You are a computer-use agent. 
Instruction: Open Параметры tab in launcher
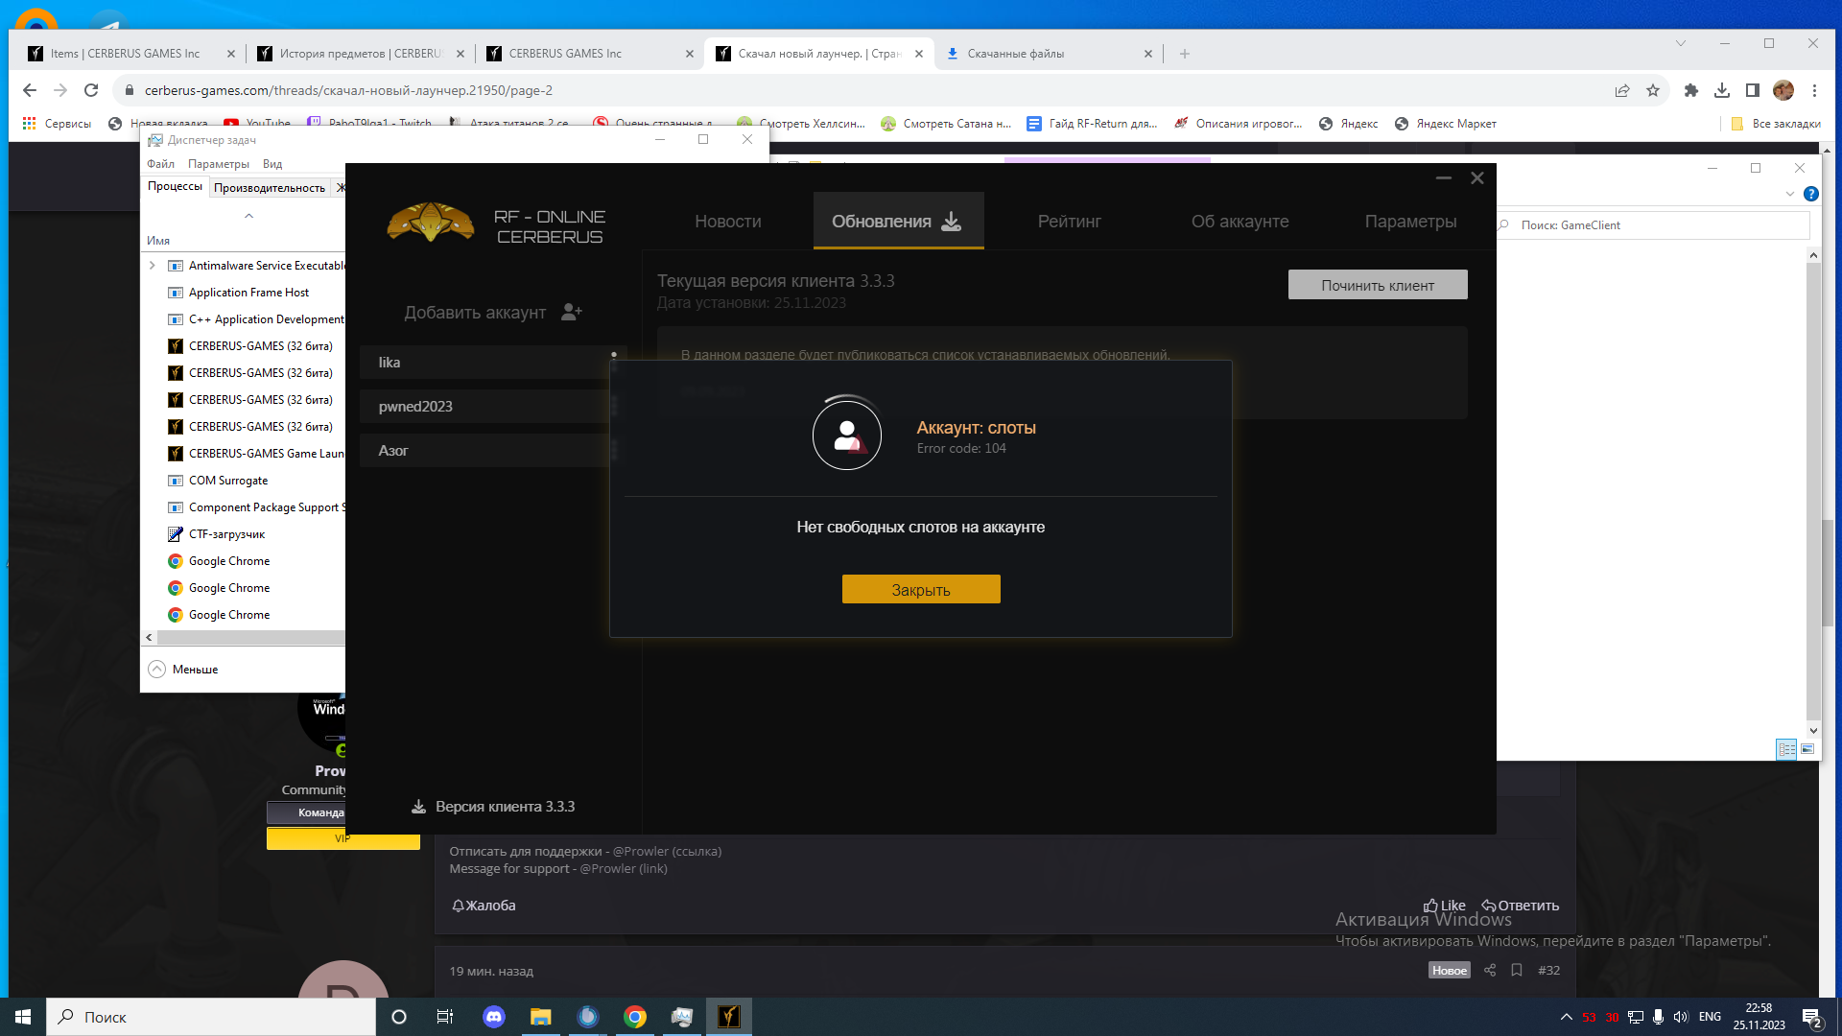point(1410,222)
